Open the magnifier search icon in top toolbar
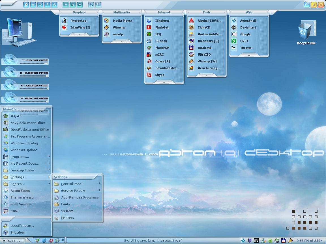This screenshot has width=326, height=244. click(x=98, y=5)
